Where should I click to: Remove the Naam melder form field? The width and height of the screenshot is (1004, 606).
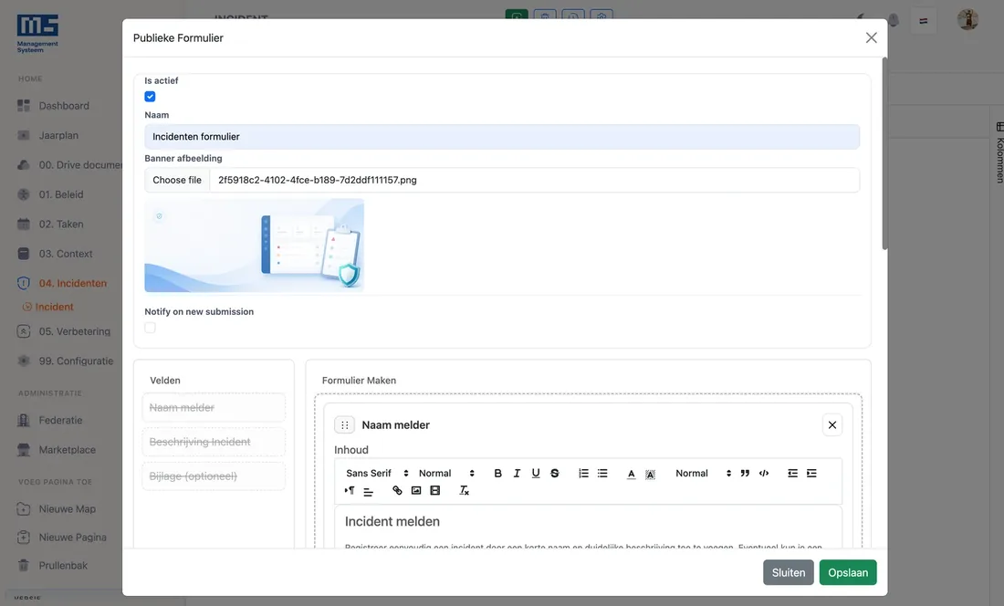point(831,425)
